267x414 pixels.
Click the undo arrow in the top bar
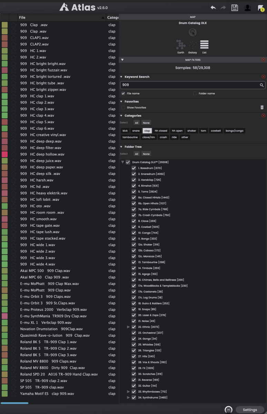tap(213, 8)
